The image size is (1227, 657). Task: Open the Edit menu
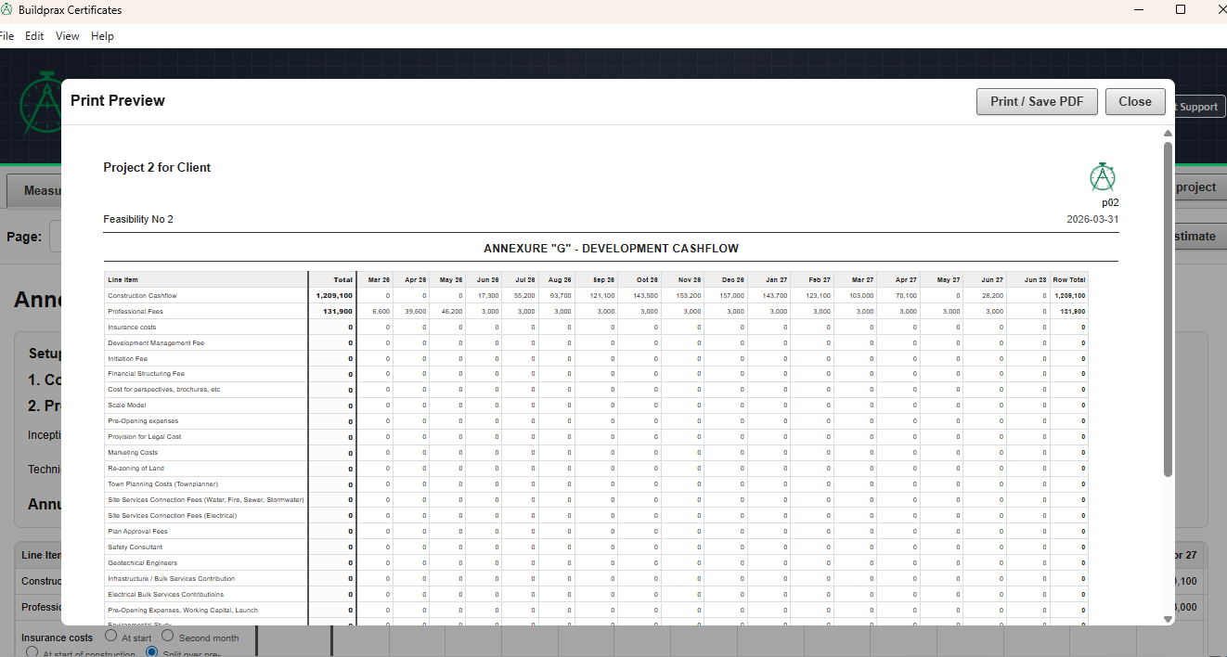(x=34, y=36)
